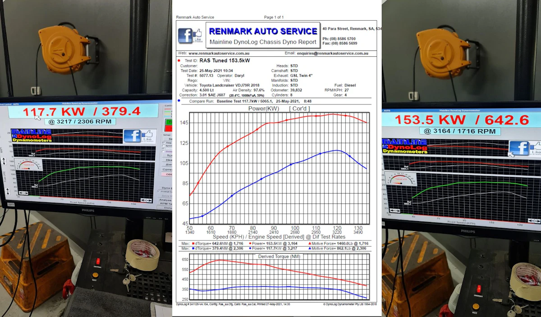
Task: Click 'RENMARK AUTO SERVICE' report title
Action: (x=263, y=32)
